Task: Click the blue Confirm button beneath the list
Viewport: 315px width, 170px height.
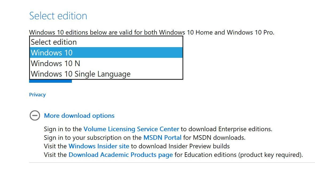Action: [x=50, y=81]
